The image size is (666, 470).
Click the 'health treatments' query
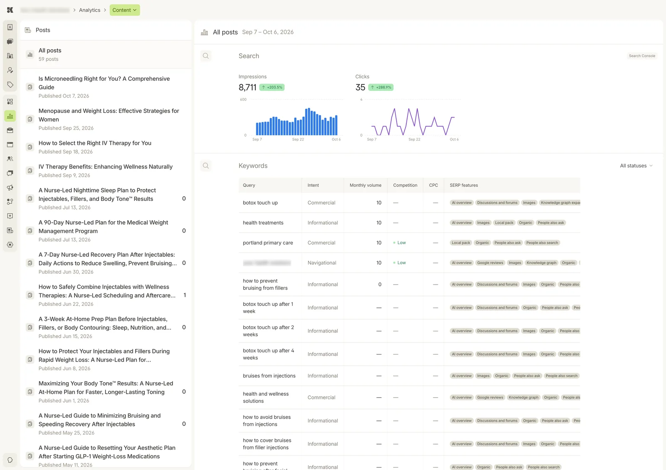tap(263, 223)
